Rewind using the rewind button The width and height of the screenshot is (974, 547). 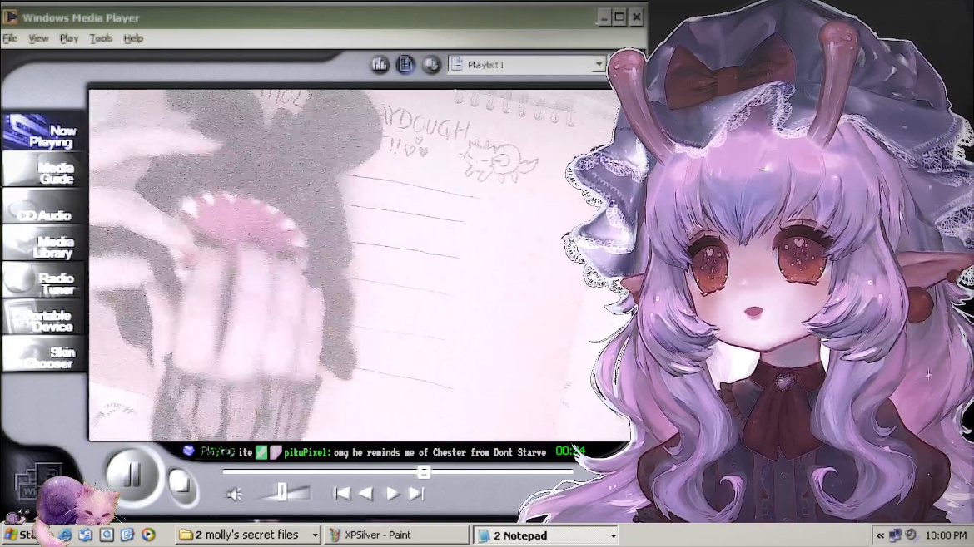(x=366, y=494)
